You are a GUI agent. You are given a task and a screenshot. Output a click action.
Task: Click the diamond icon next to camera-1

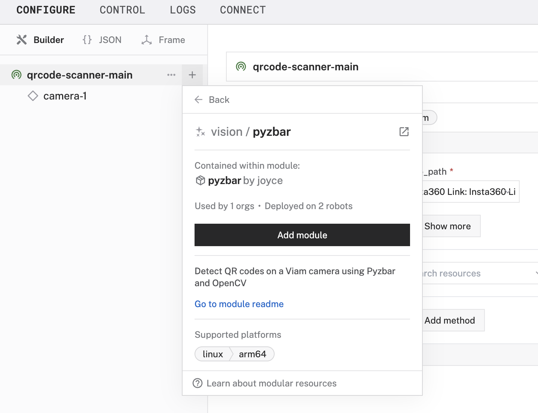33,96
